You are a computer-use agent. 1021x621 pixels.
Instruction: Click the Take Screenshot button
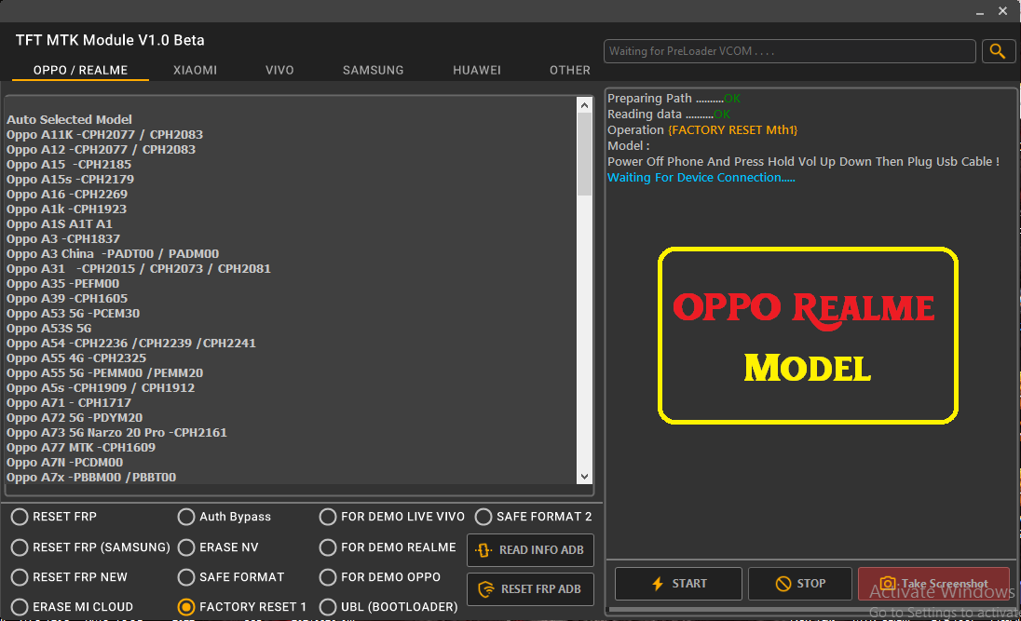tap(933, 583)
